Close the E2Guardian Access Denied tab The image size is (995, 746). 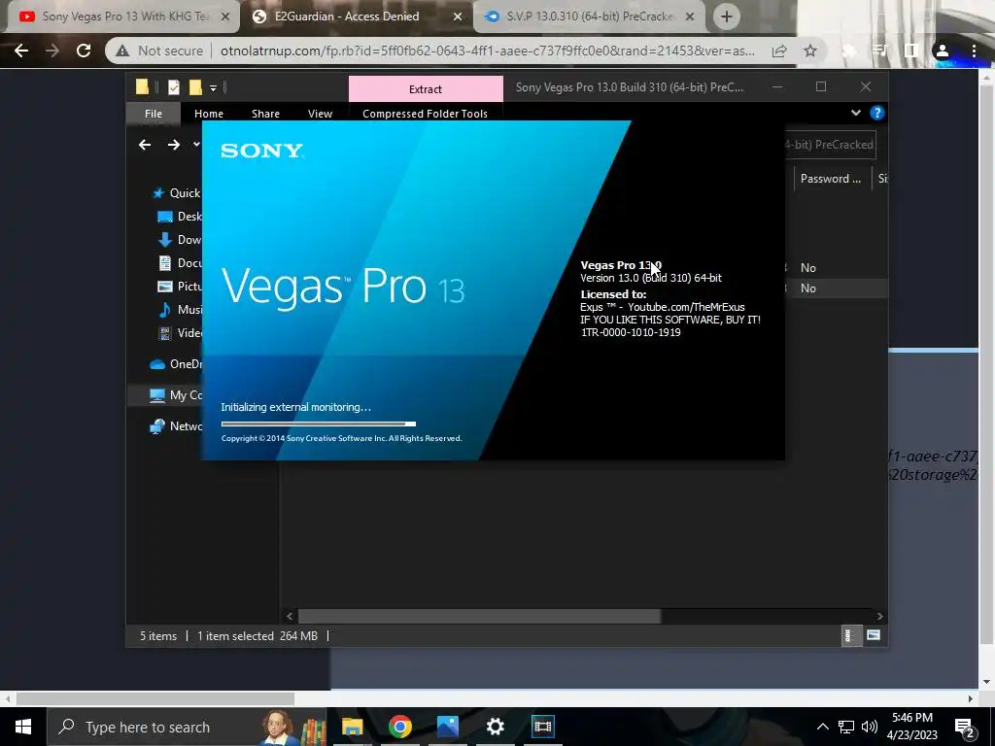[458, 17]
